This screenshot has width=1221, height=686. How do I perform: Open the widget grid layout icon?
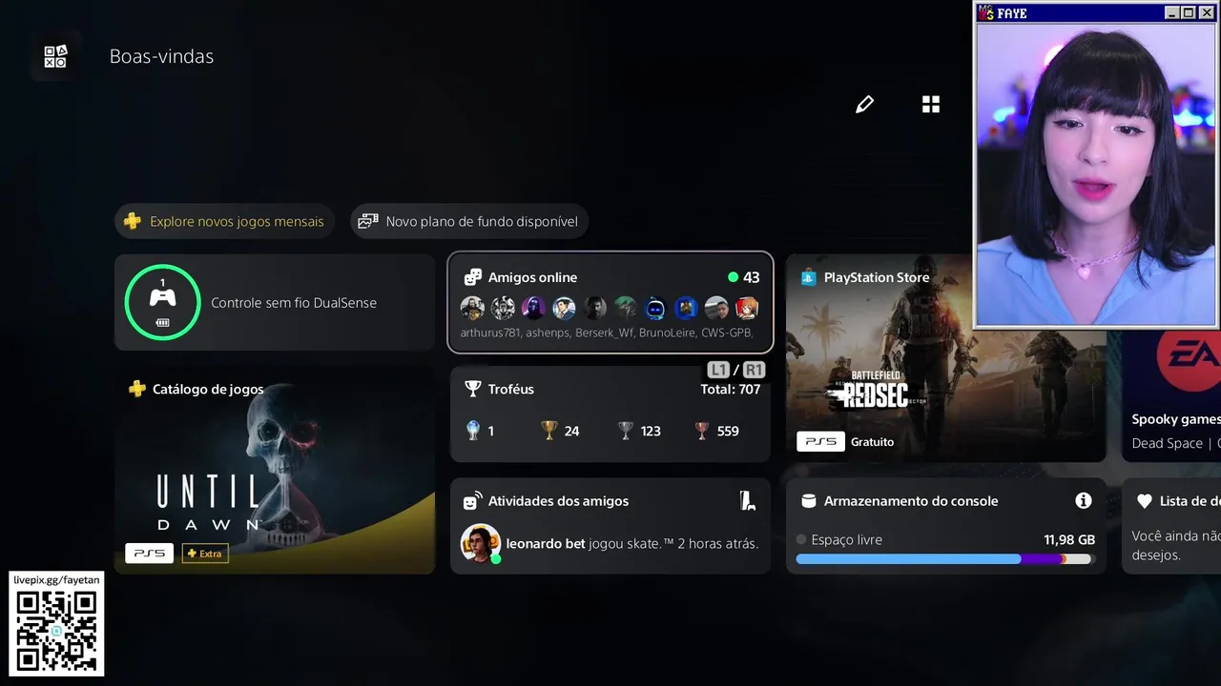click(931, 105)
